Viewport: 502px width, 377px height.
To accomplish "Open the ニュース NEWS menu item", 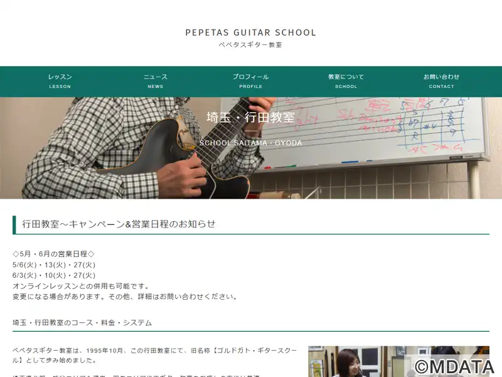I will pyautogui.click(x=155, y=82).
